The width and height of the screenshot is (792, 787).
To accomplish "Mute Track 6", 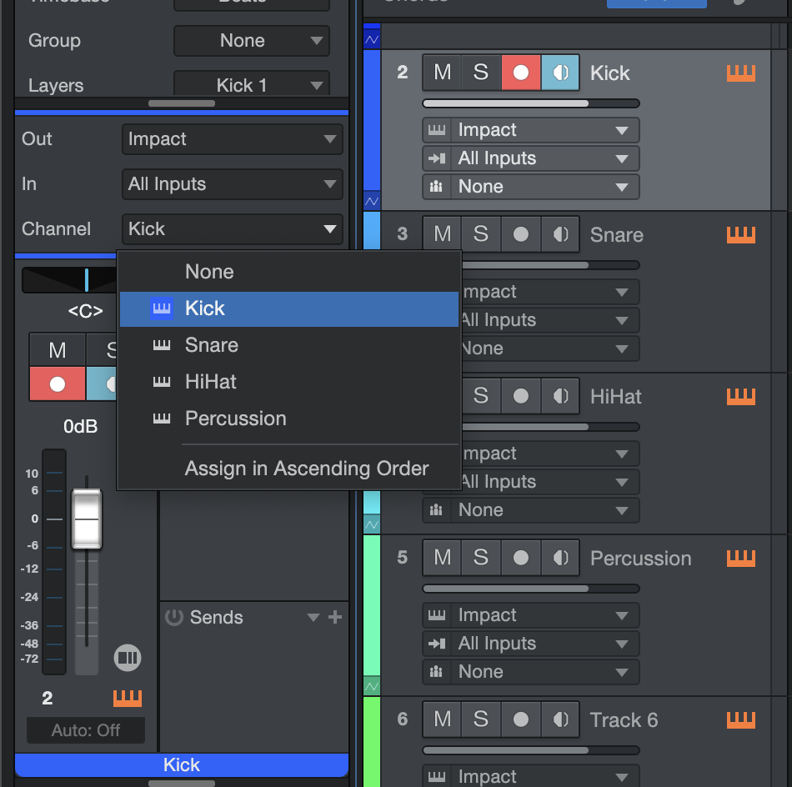I will point(442,719).
